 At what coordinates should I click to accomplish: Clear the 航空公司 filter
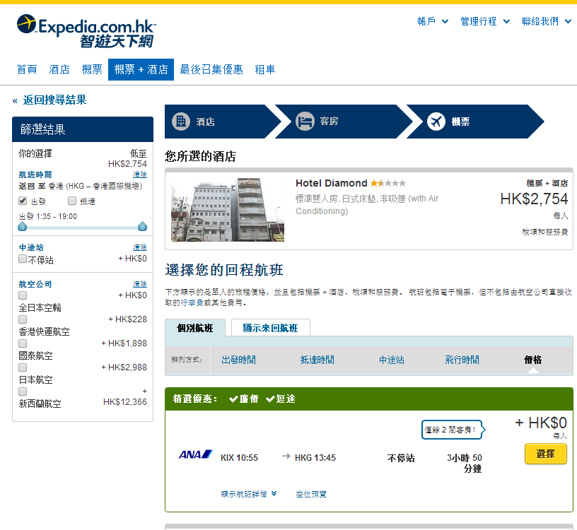point(140,284)
